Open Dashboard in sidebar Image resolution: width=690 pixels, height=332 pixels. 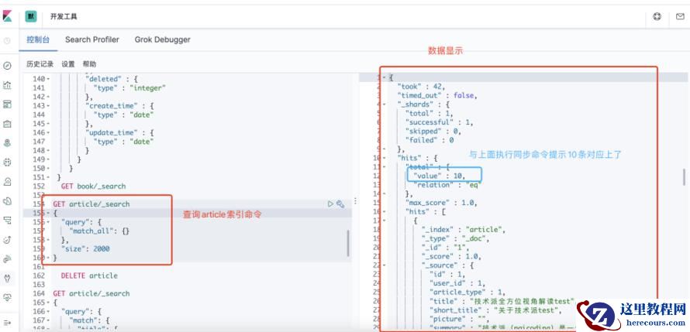pyautogui.click(x=7, y=104)
